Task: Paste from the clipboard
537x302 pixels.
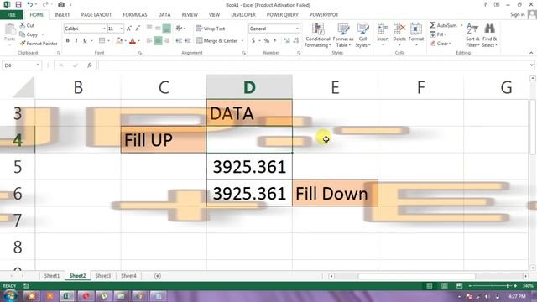Action: click(10, 33)
